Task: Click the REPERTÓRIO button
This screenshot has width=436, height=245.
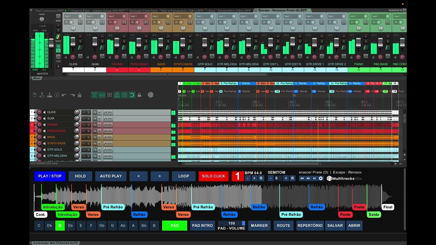Action: click(x=310, y=226)
